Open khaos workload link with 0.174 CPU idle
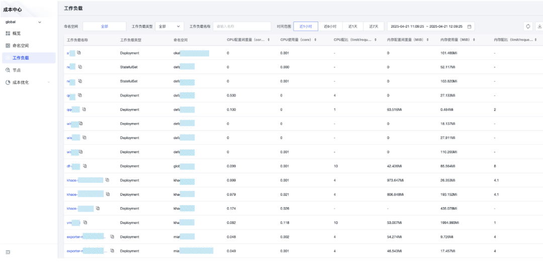The image size is (543, 262). coord(80,209)
